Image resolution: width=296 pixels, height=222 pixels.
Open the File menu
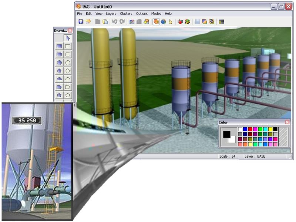point(80,14)
